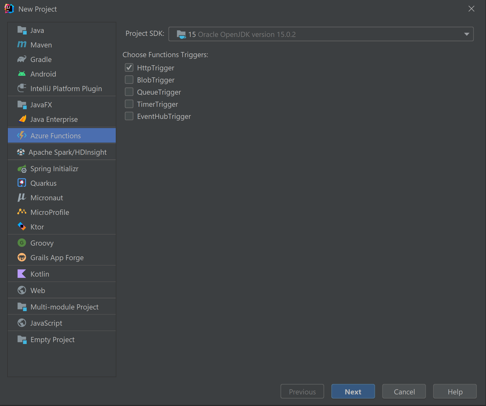
Task: Click the Ktor diamond icon
Action: 22,226
